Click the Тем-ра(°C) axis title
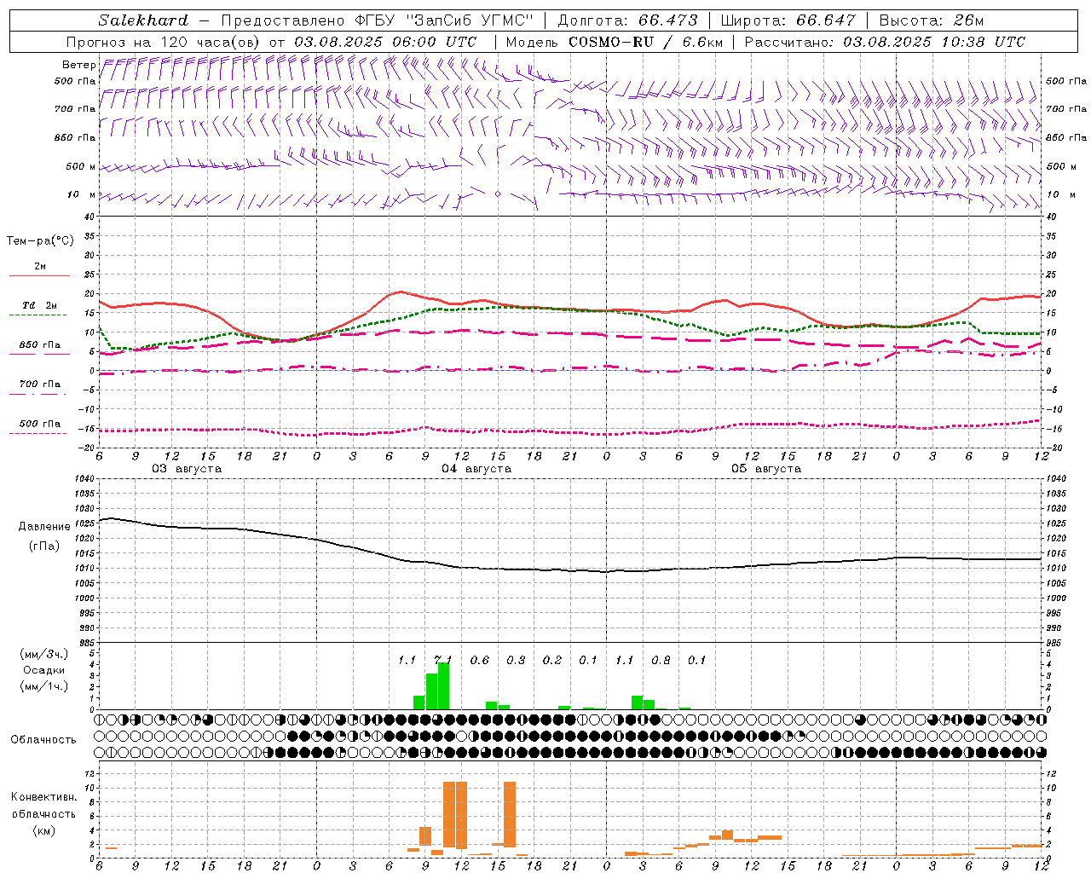This screenshot has width=1091, height=873. tap(40, 241)
